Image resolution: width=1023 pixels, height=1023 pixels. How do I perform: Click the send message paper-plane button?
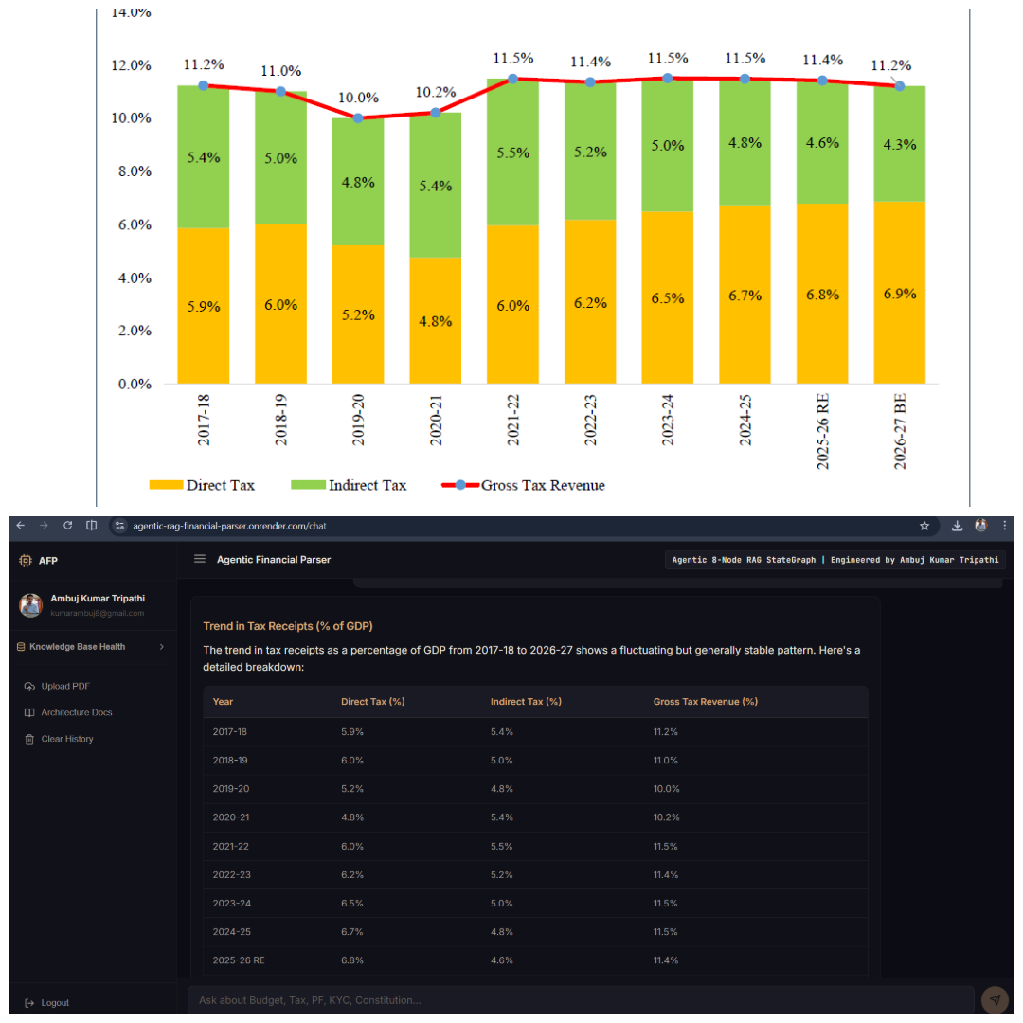tap(995, 999)
